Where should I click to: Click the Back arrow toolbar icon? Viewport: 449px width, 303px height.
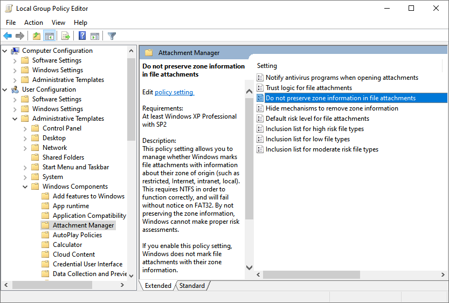point(8,36)
